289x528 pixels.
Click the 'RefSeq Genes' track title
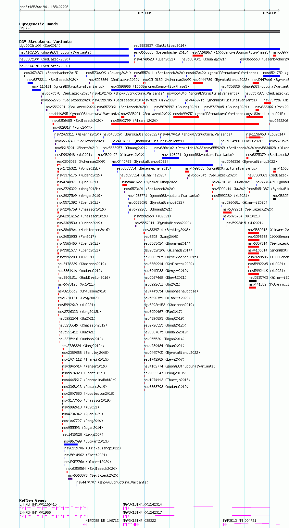coord(33,500)
